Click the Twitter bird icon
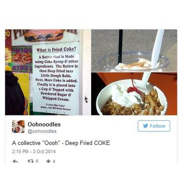The width and height of the screenshot is (187, 187). click(x=145, y=126)
